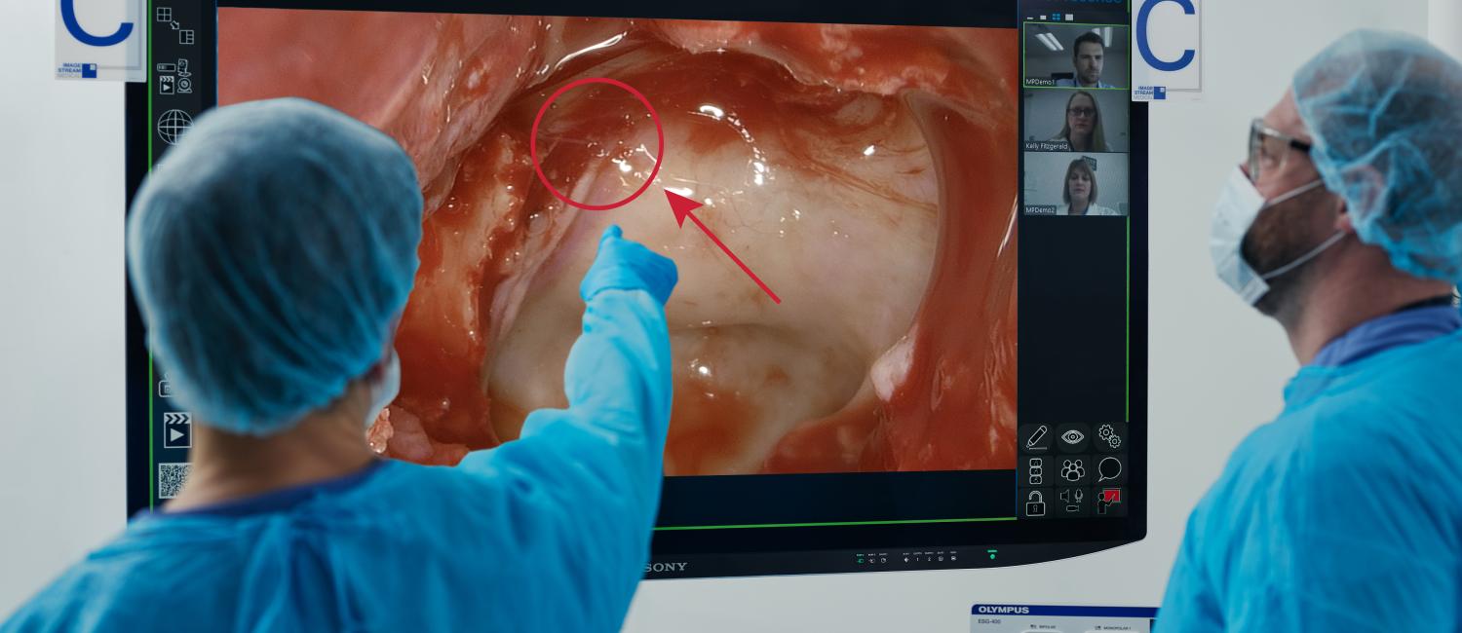Open the streams stack menu

pyautogui.click(x=1035, y=470)
